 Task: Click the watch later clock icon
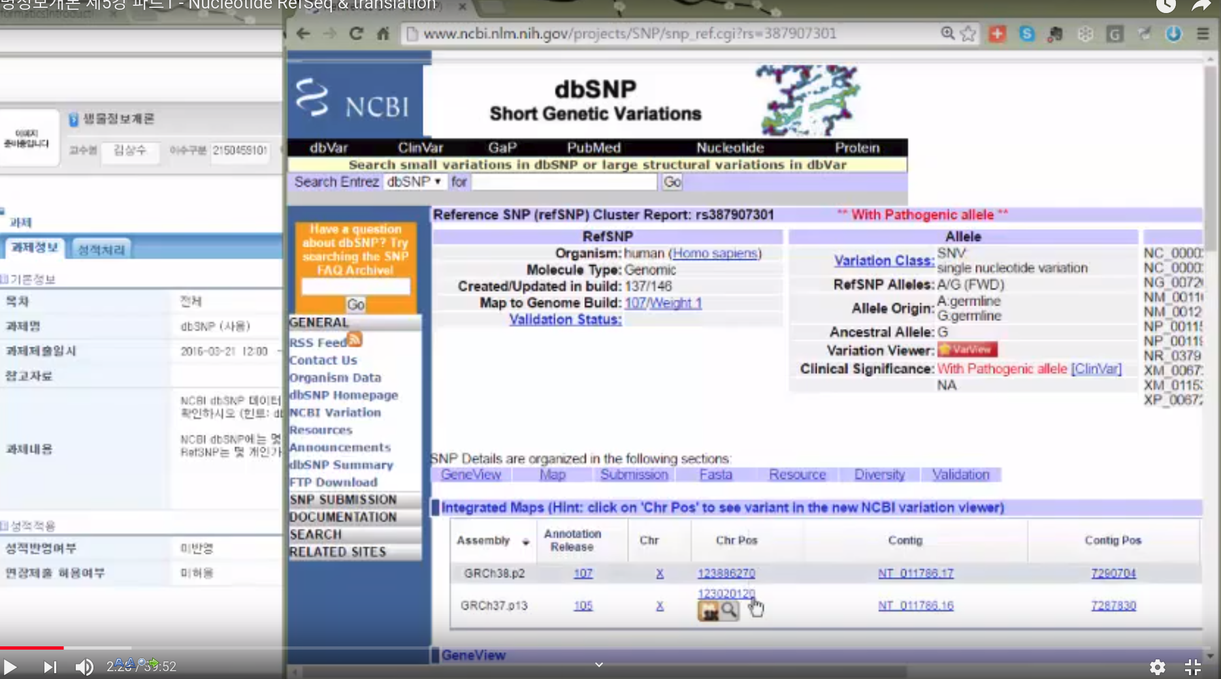pos(1166,6)
